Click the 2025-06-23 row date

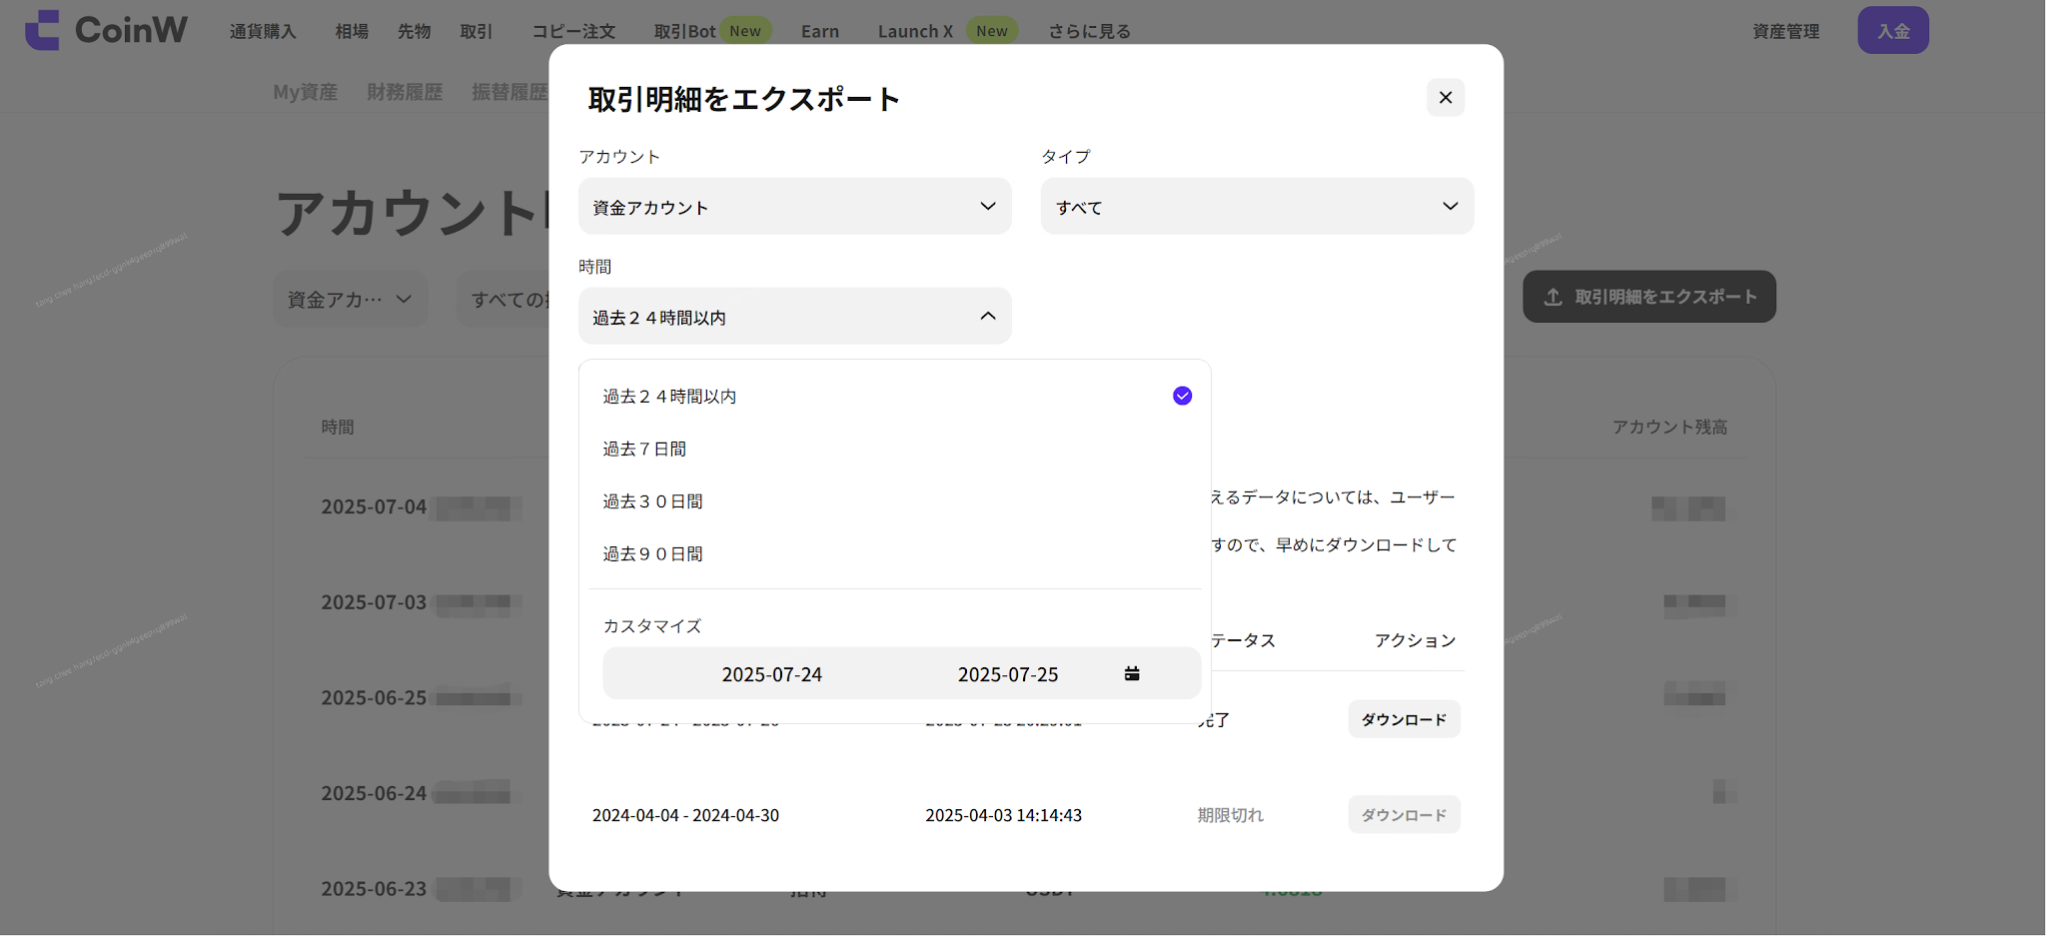(x=374, y=889)
